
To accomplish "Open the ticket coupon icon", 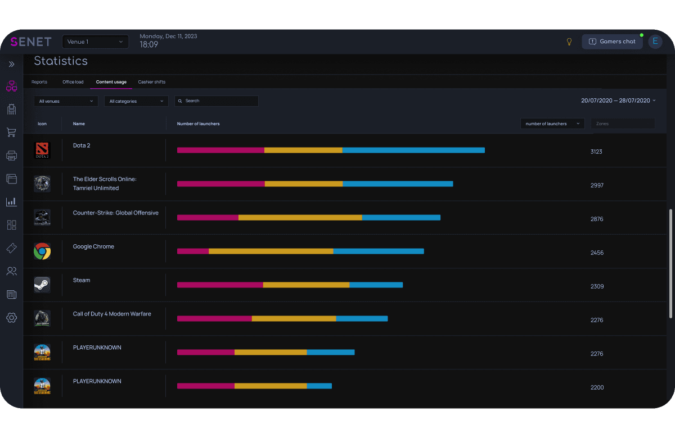I will [11, 248].
